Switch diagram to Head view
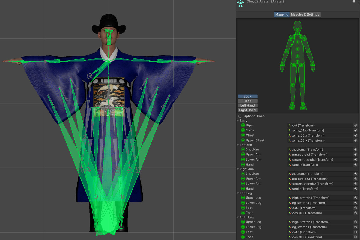The image size is (360, 240). pos(247,101)
